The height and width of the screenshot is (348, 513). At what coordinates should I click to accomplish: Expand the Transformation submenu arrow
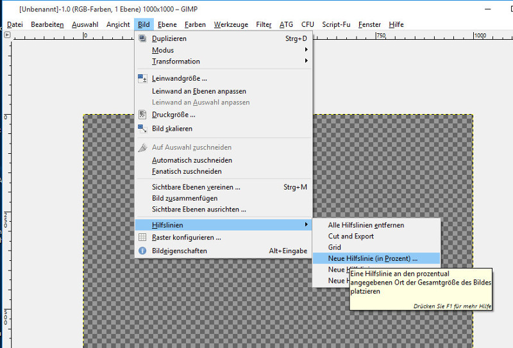307,61
